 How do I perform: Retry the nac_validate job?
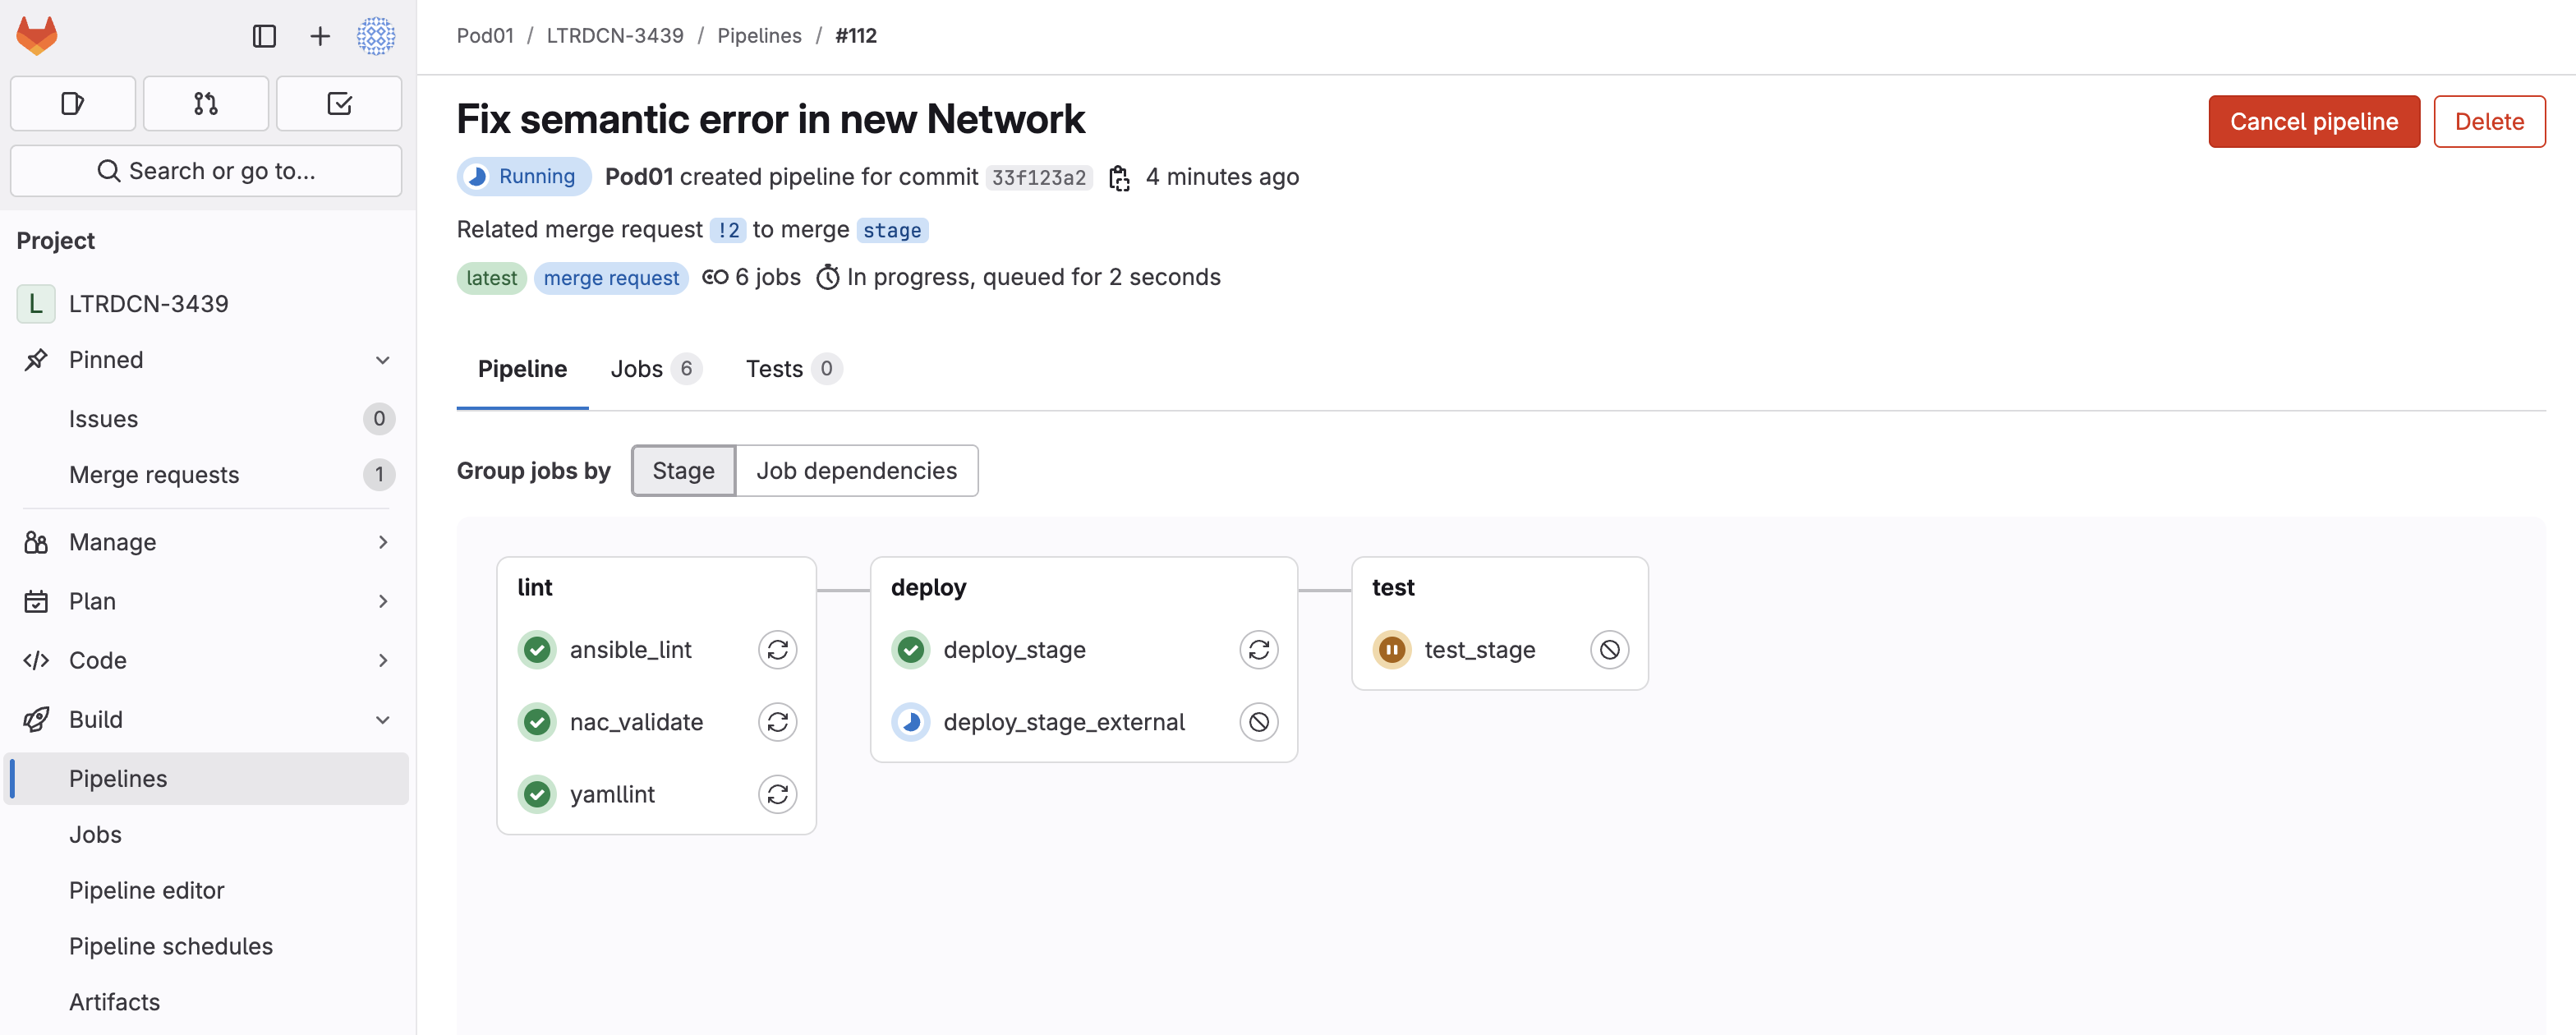[777, 722]
